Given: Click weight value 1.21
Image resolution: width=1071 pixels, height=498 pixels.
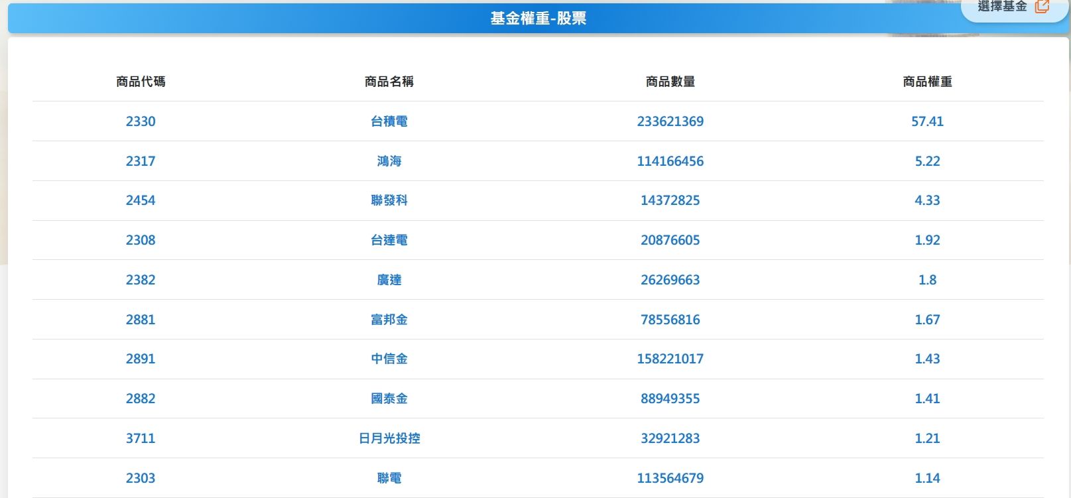Looking at the screenshot, I should pyautogui.click(x=927, y=438).
